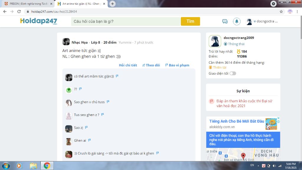
Task: Open the Chrome profile avatar
Action: tap(290, 12)
